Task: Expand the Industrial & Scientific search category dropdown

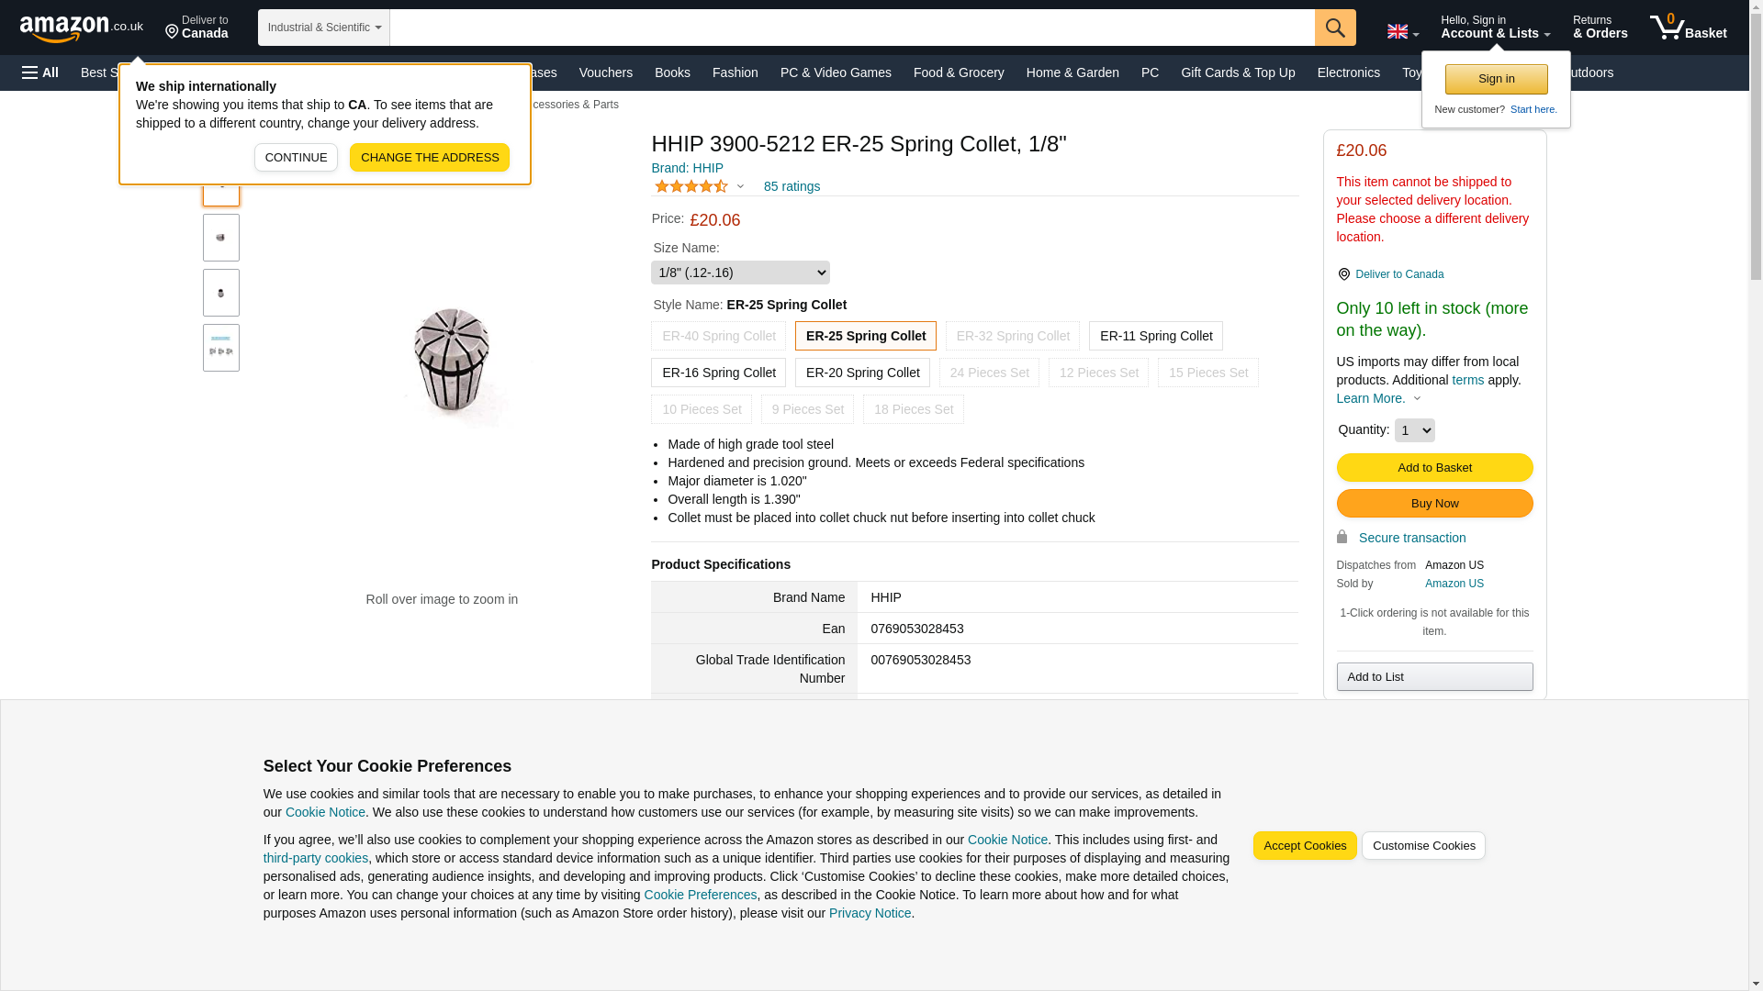Action: 323,28
